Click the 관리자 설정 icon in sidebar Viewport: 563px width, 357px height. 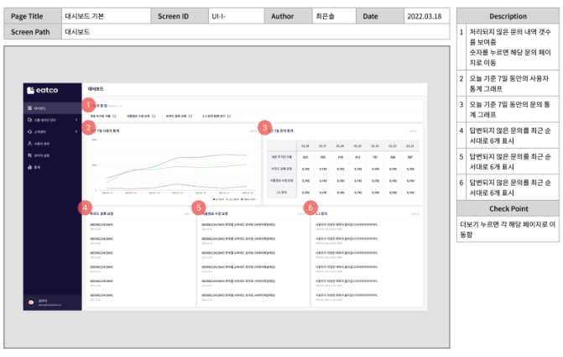coord(30,155)
